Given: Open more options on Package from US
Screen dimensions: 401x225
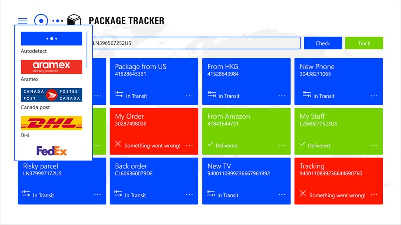Looking at the screenshot, I should click(x=189, y=96).
